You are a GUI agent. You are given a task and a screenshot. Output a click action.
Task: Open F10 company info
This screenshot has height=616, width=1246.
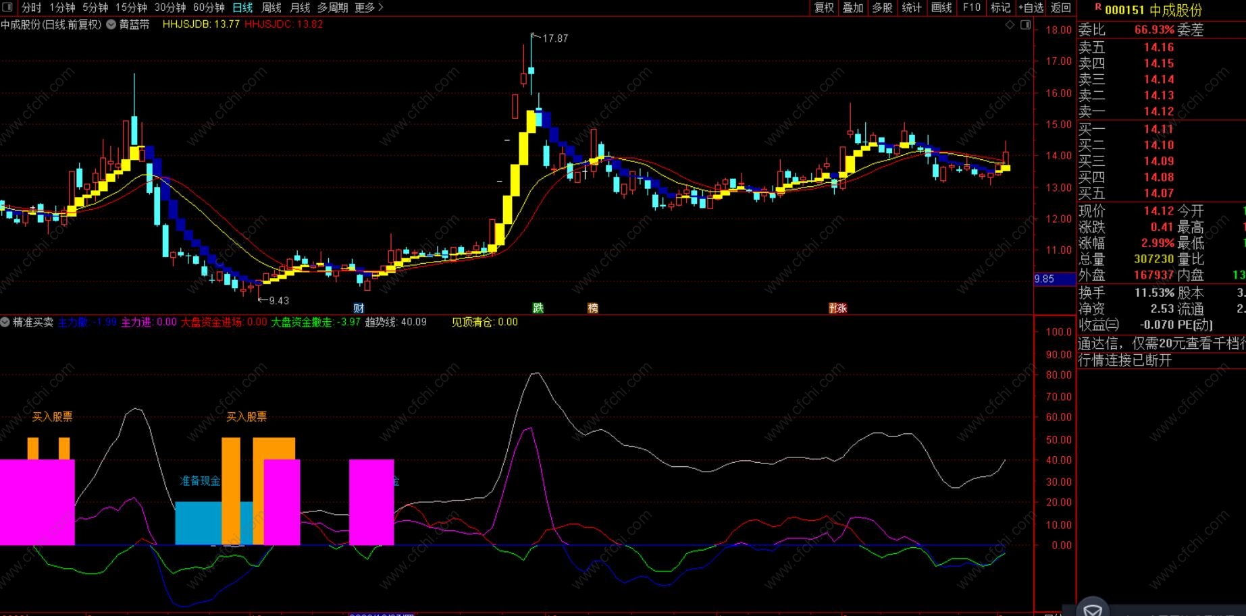972,7
